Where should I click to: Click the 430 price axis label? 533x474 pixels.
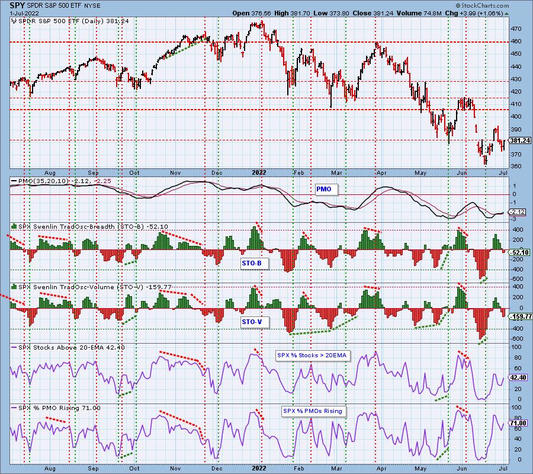click(516, 79)
